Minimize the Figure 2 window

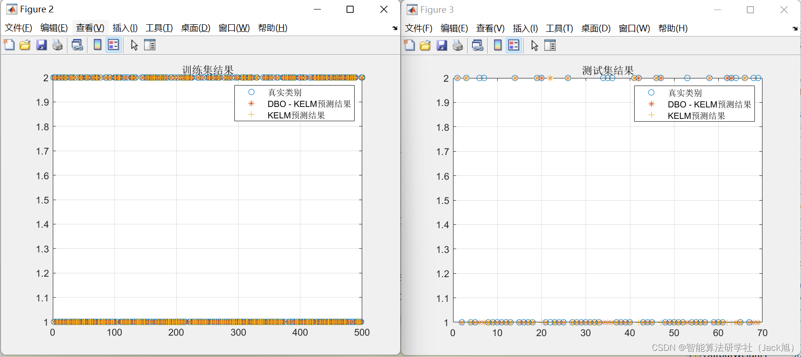[318, 9]
